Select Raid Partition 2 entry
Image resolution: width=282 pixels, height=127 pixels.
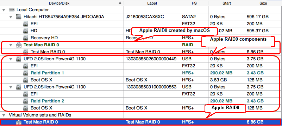tap(48, 101)
